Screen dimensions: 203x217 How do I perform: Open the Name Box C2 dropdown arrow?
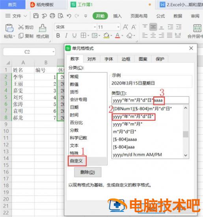click(53, 52)
